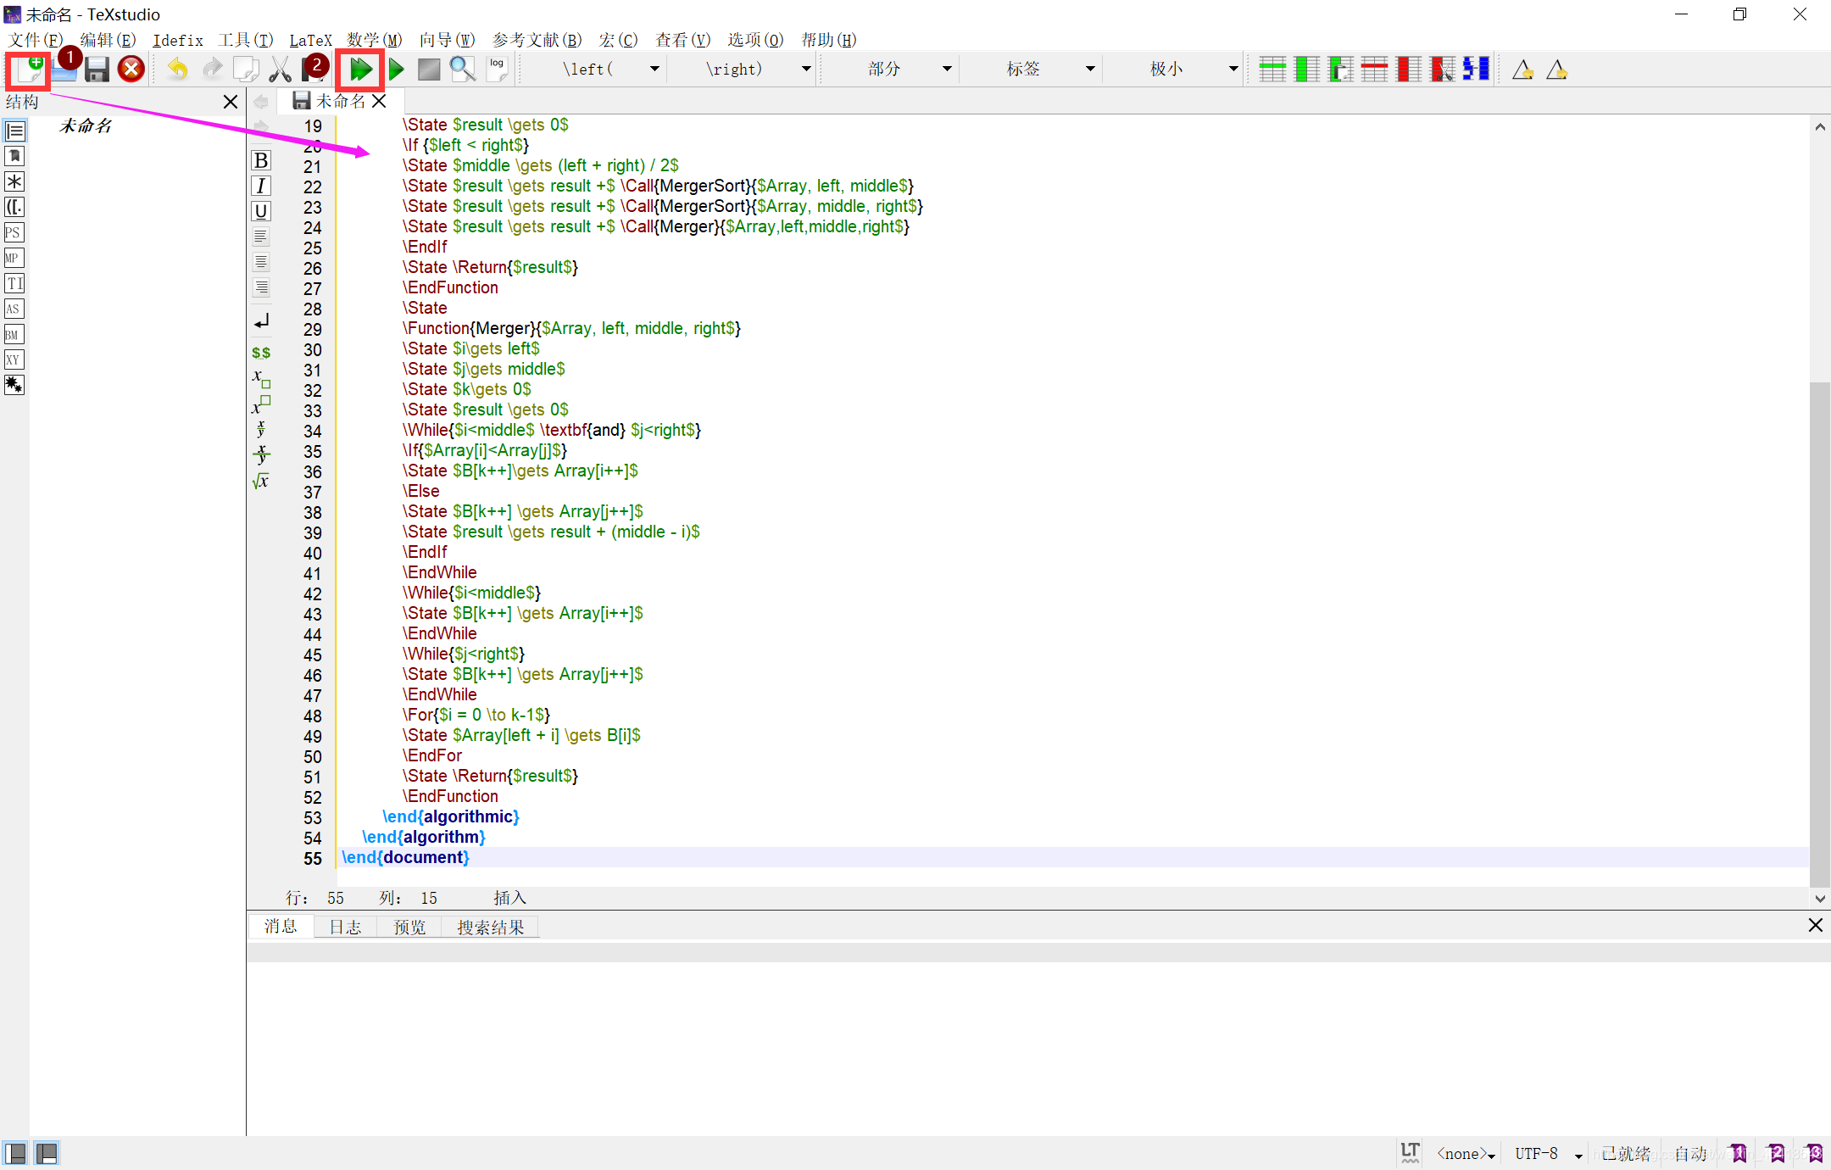Save the file with floppy disk icon
The height and width of the screenshot is (1170, 1831).
click(x=97, y=70)
